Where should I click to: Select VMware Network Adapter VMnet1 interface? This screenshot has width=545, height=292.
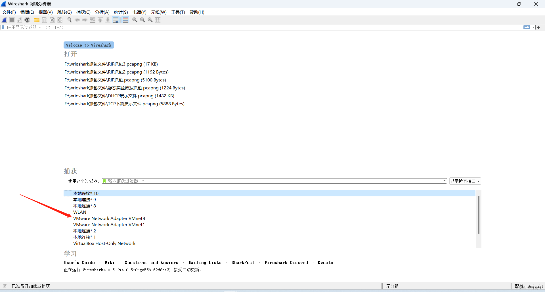(269, 224)
